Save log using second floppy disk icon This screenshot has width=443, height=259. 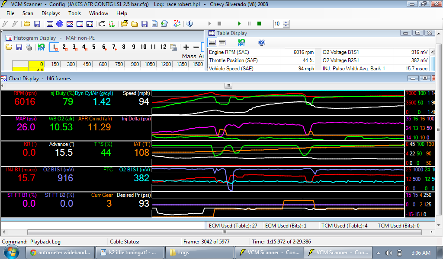click(144, 24)
